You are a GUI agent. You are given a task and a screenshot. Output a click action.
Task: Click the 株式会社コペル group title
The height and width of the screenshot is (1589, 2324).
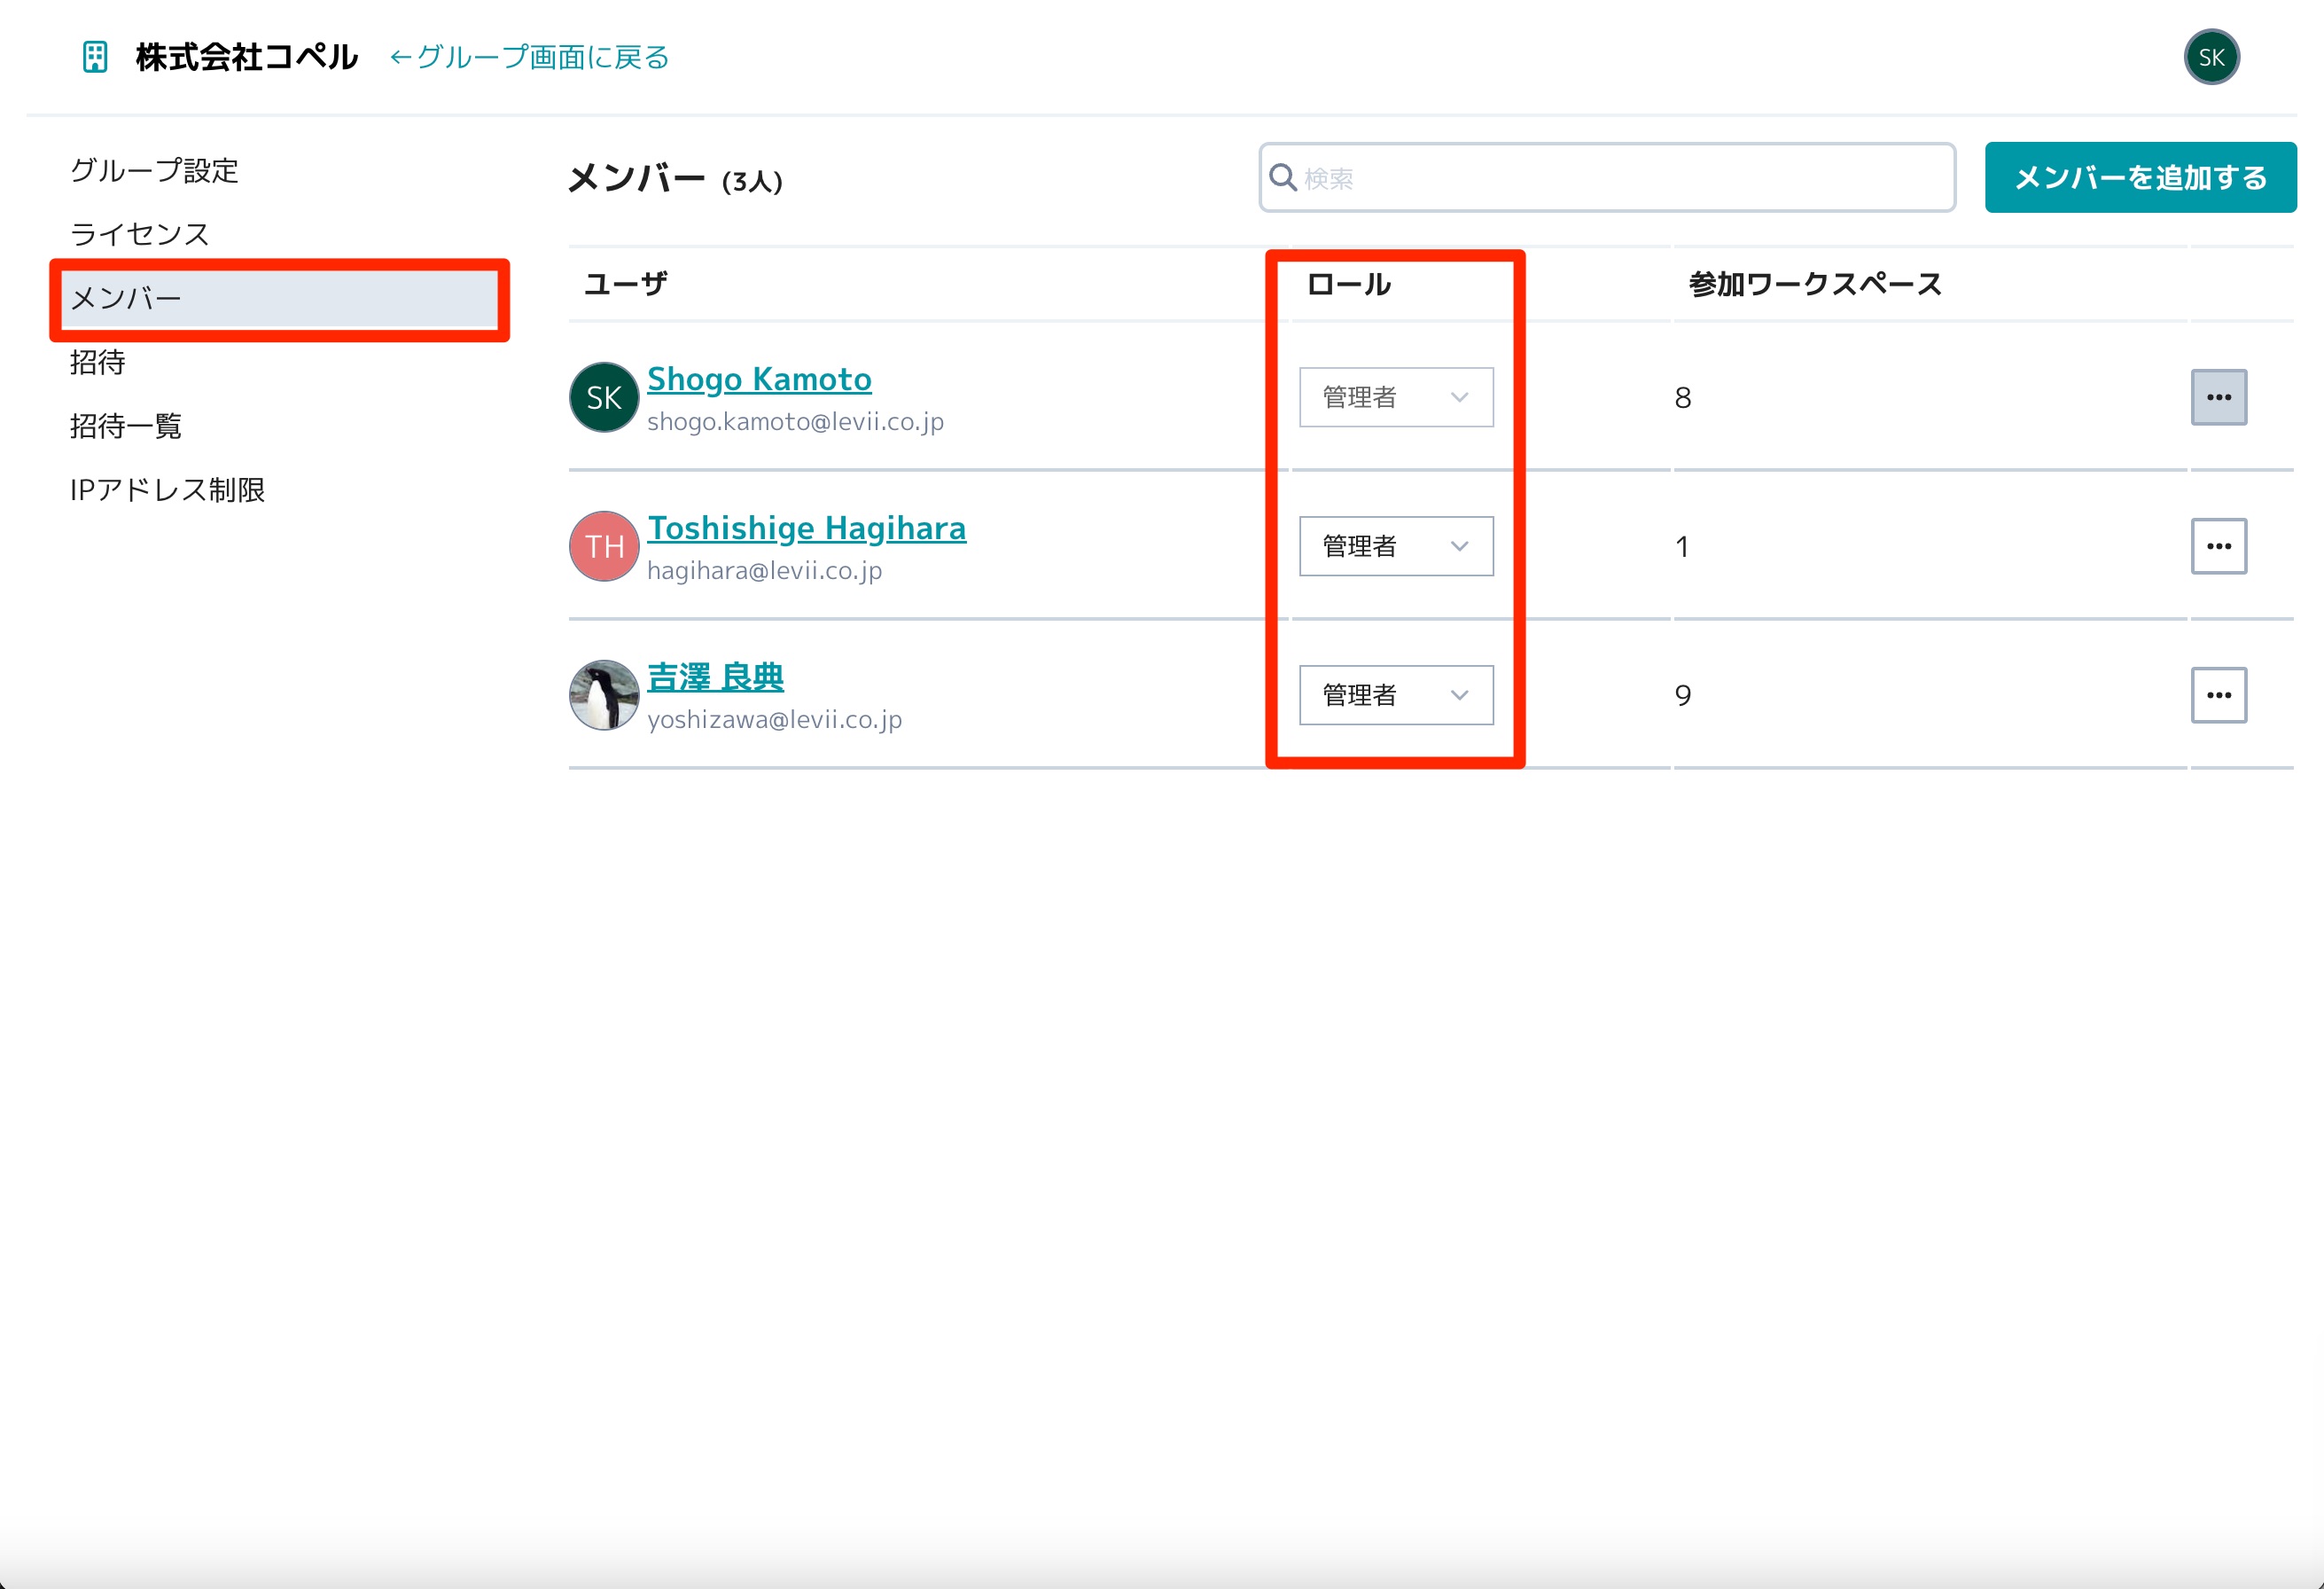pyautogui.click(x=247, y=57)
